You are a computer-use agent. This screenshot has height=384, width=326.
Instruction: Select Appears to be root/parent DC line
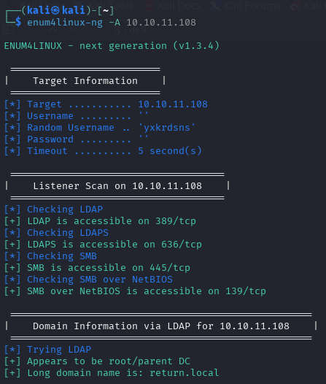click(x=97, y=361)
